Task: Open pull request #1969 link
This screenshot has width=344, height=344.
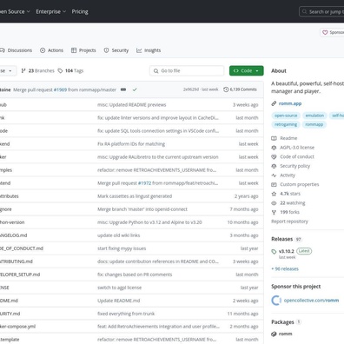Action: pos(60,89)
